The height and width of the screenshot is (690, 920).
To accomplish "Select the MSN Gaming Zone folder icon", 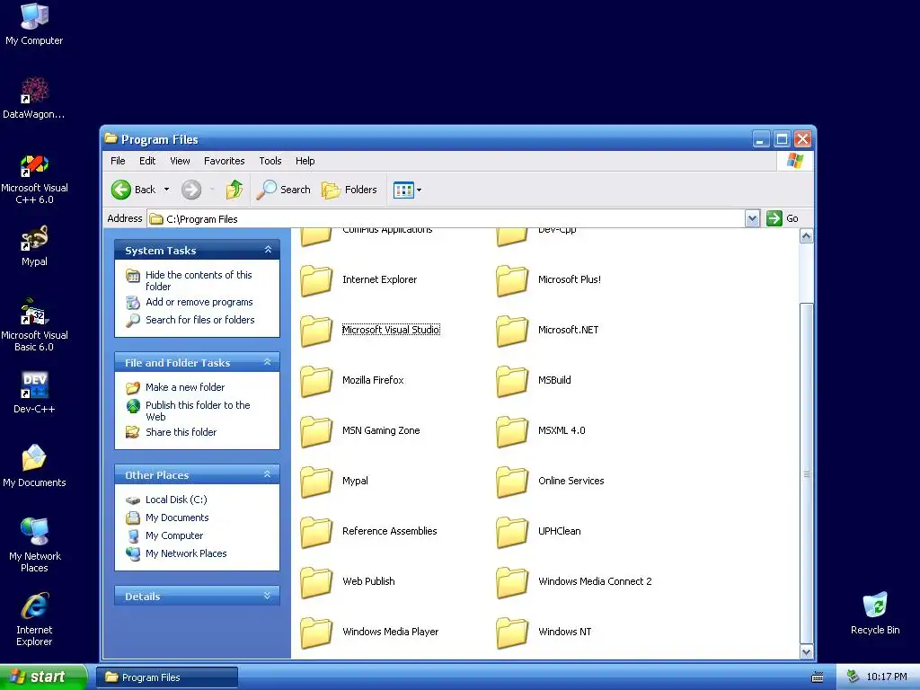I will click(317, 431).
